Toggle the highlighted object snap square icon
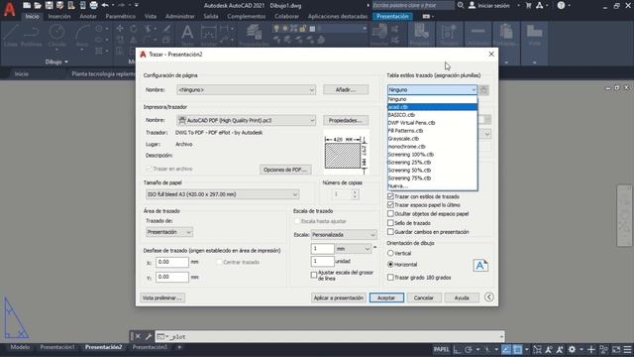 (517, 349)
